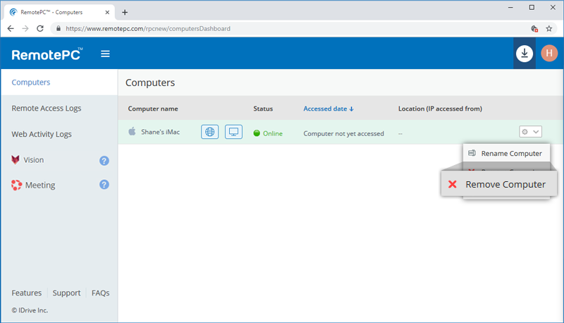Click the Shane's iMac computer name
Screen dimensions: 564x323
click(161, 132)
